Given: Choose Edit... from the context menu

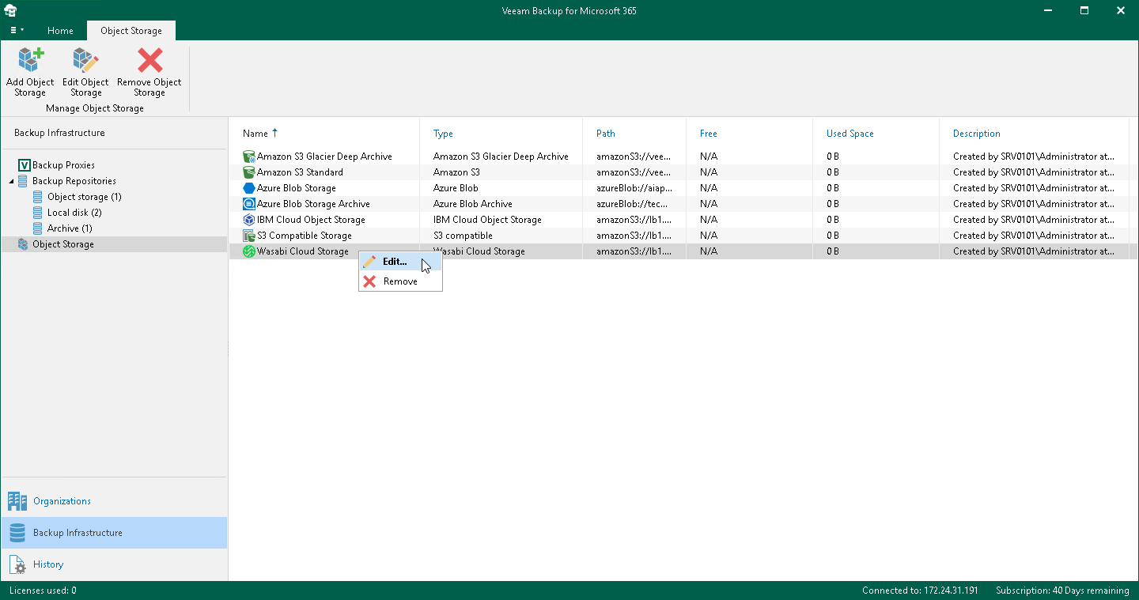Looking at the screenshot, I should [x=400, y=262].
